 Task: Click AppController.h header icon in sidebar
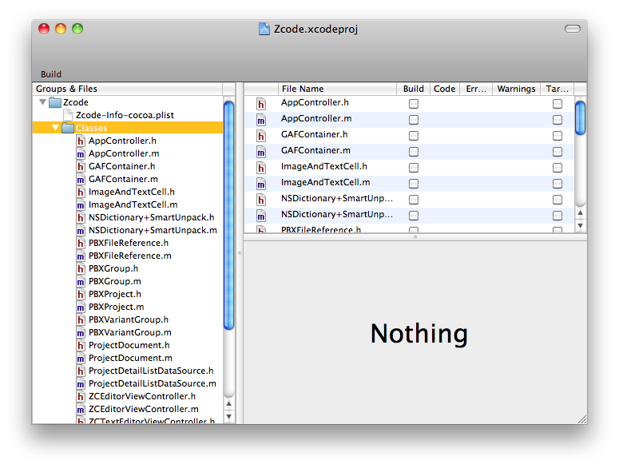[81, 141]
